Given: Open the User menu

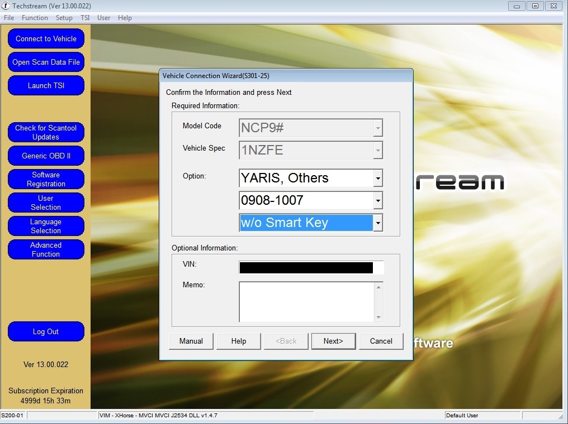Looking at the screenshot, I should coord(103,18).
